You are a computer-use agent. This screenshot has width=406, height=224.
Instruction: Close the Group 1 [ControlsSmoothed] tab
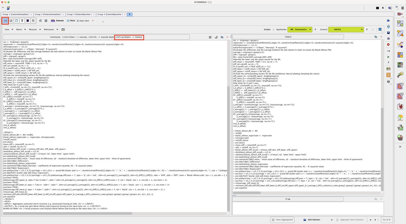31,14
